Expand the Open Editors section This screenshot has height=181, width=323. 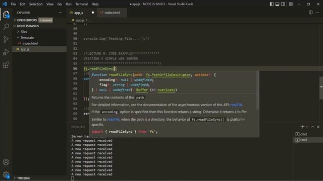(27, 20)
